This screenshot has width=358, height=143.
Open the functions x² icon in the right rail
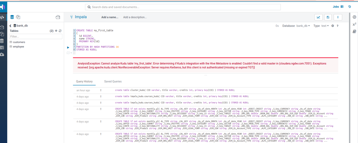[x=354, y=24]
